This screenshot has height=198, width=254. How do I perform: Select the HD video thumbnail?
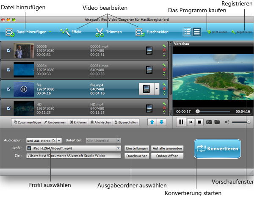pos(24,108)
